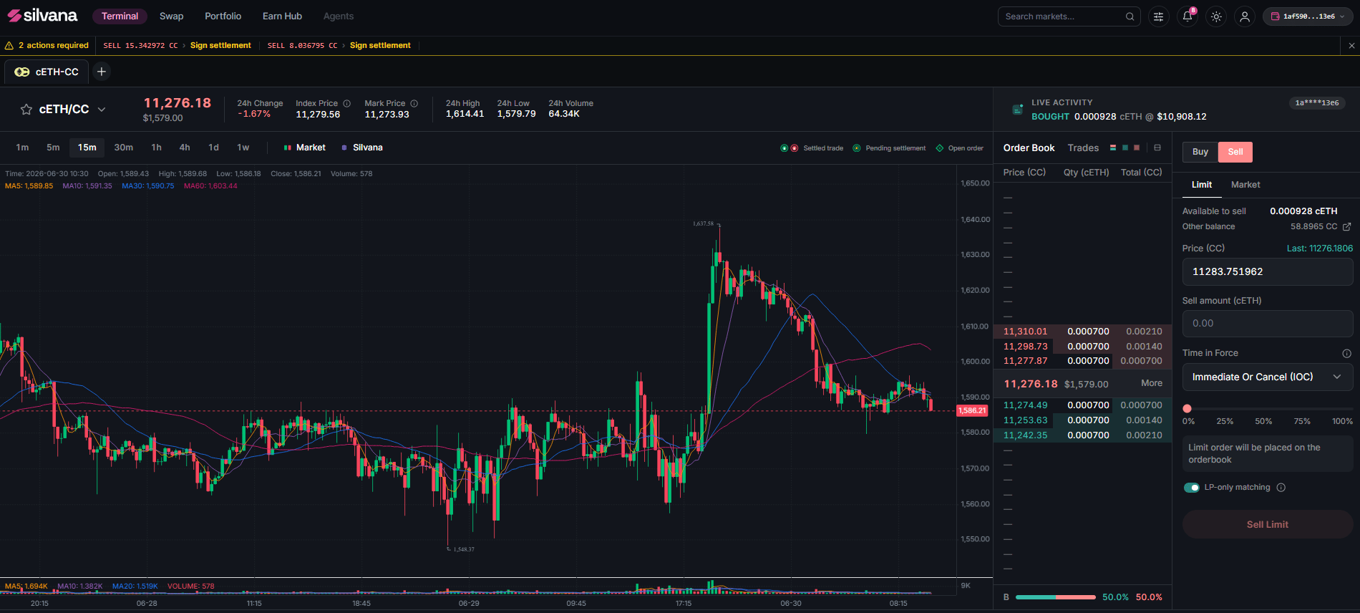
Task: Open the wallet 1af590...13e6 dropdown
Action: coord(1307,16)
